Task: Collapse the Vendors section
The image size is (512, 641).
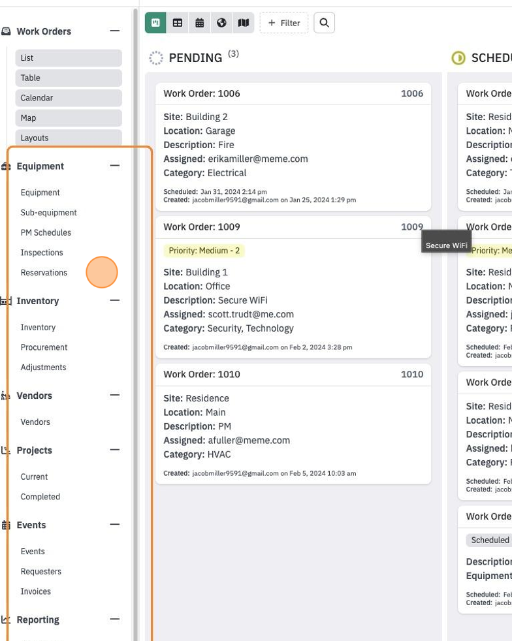Action: pyautogui.click(x=115, y=396)
